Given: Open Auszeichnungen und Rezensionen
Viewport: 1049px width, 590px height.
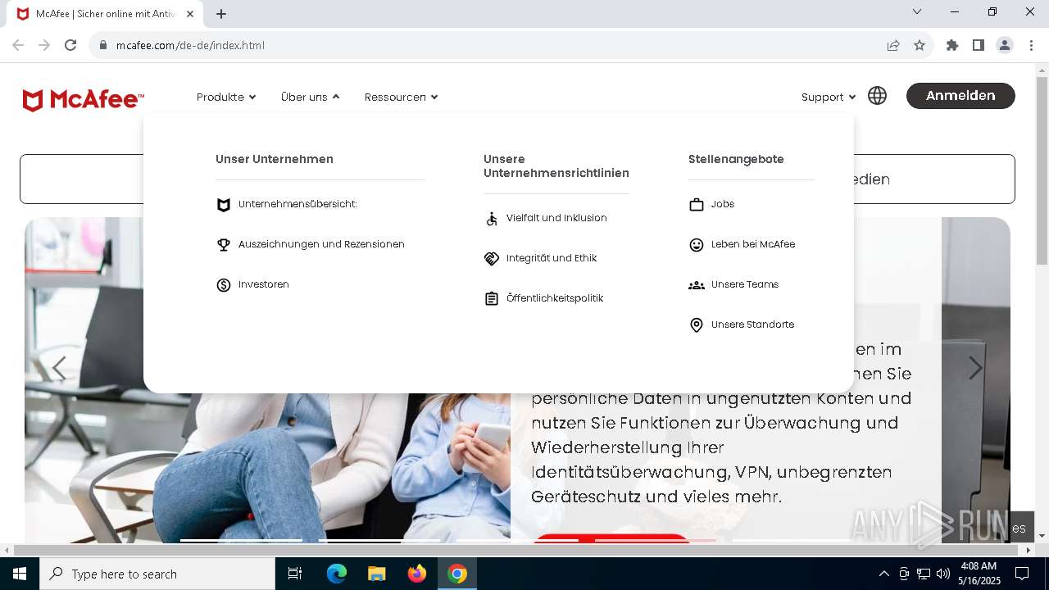Looking at the screenshot, I should pyautogui.click(x=321, y=244).
